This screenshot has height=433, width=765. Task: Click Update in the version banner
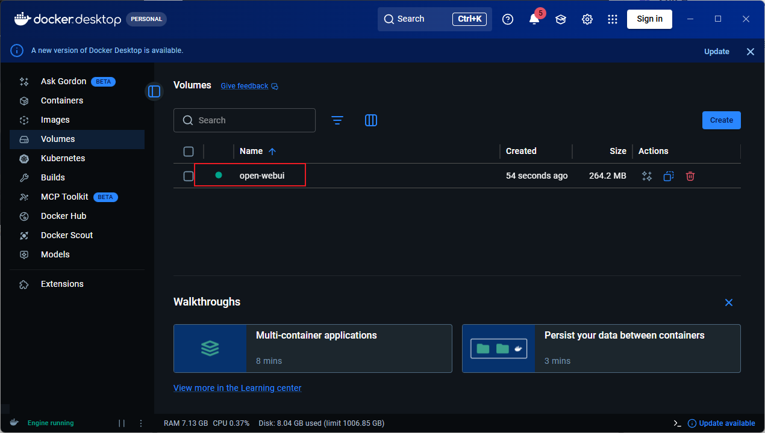(717, 52)
